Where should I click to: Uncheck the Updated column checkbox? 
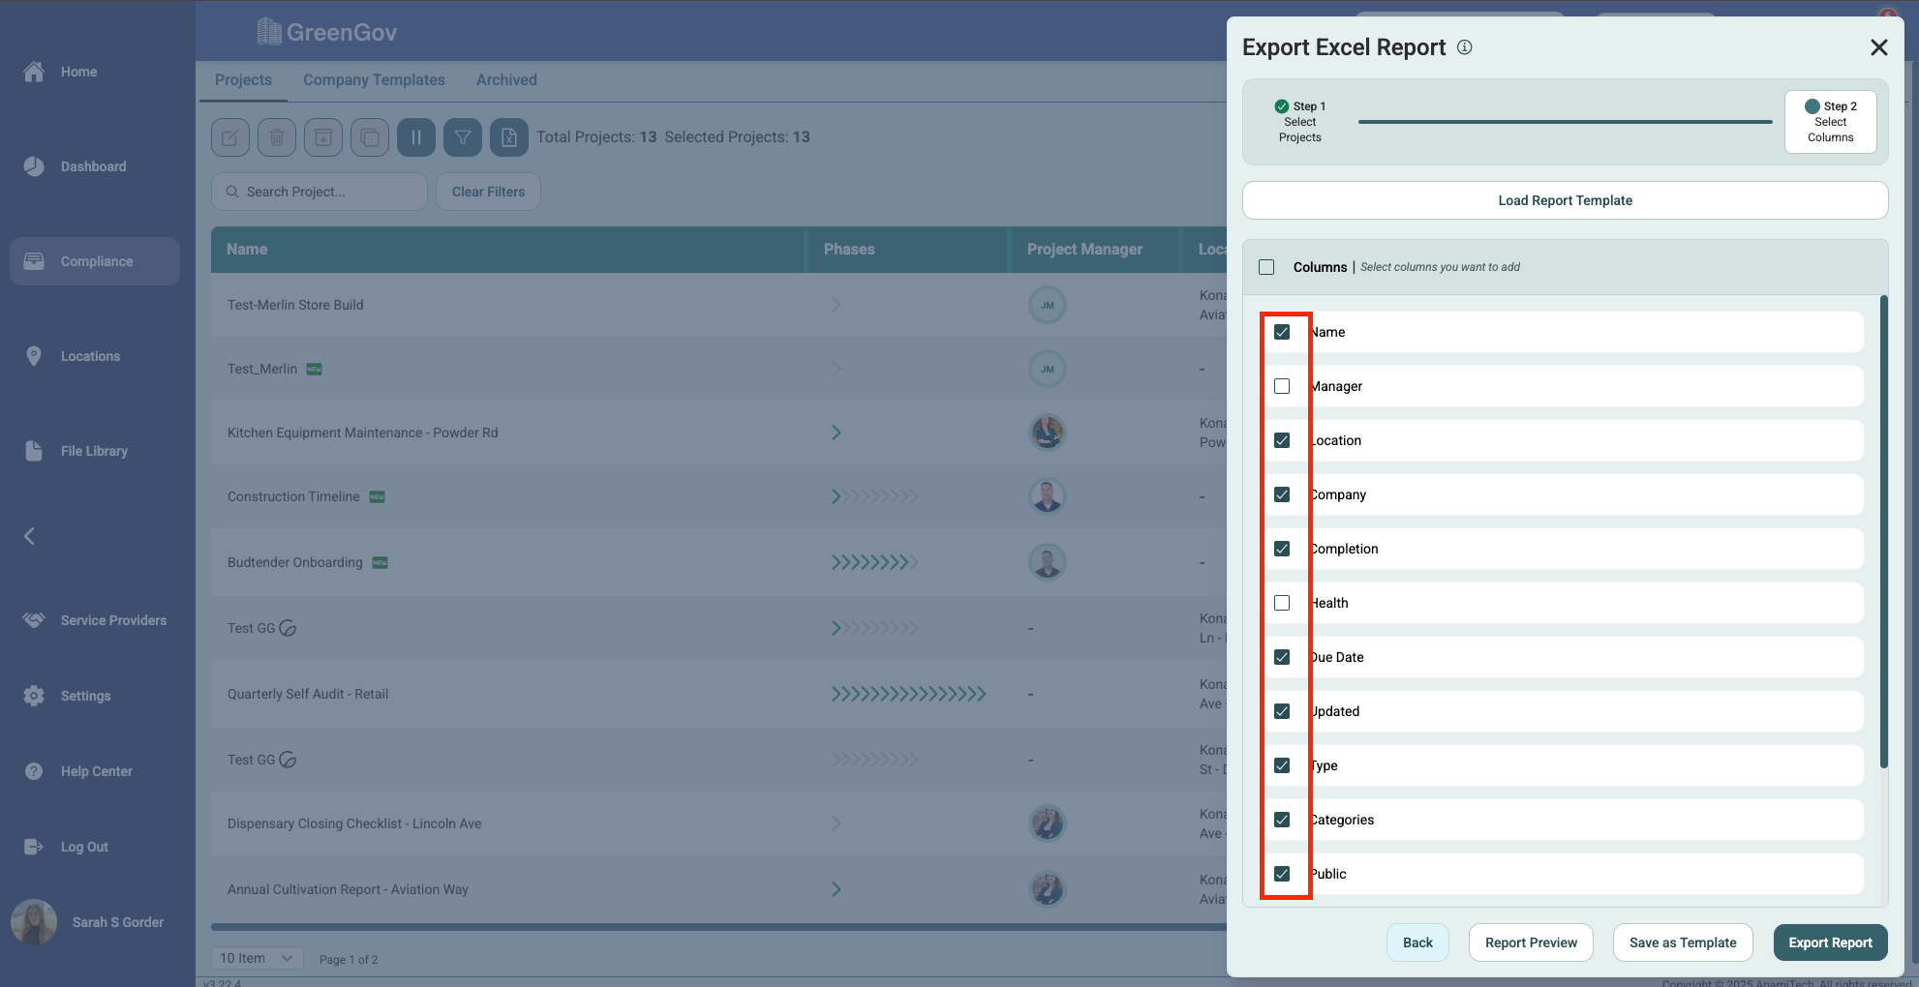(x=1282, y=711)
